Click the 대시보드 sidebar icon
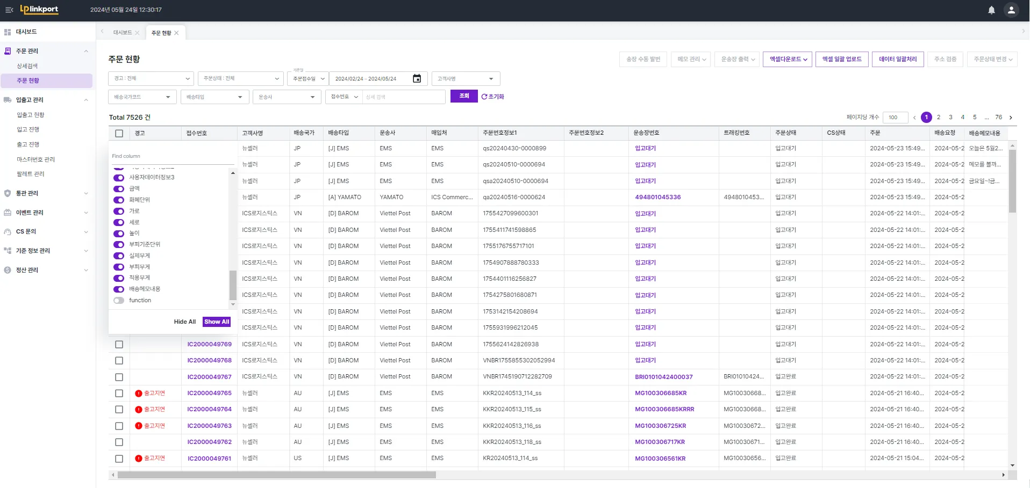This screenshot has width=1030, height=488. point(8,32)
